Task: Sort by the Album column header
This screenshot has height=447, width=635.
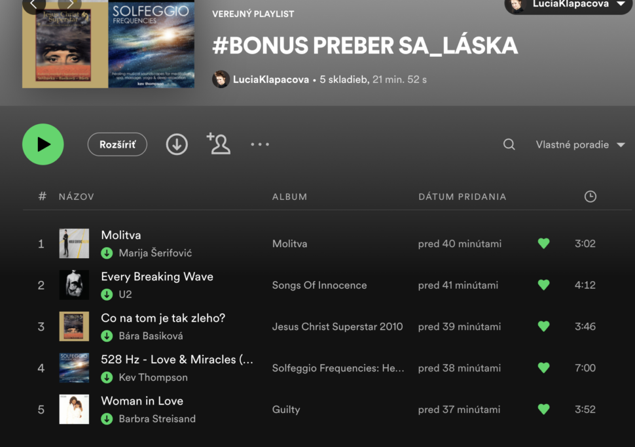Action: click(289, 197)
